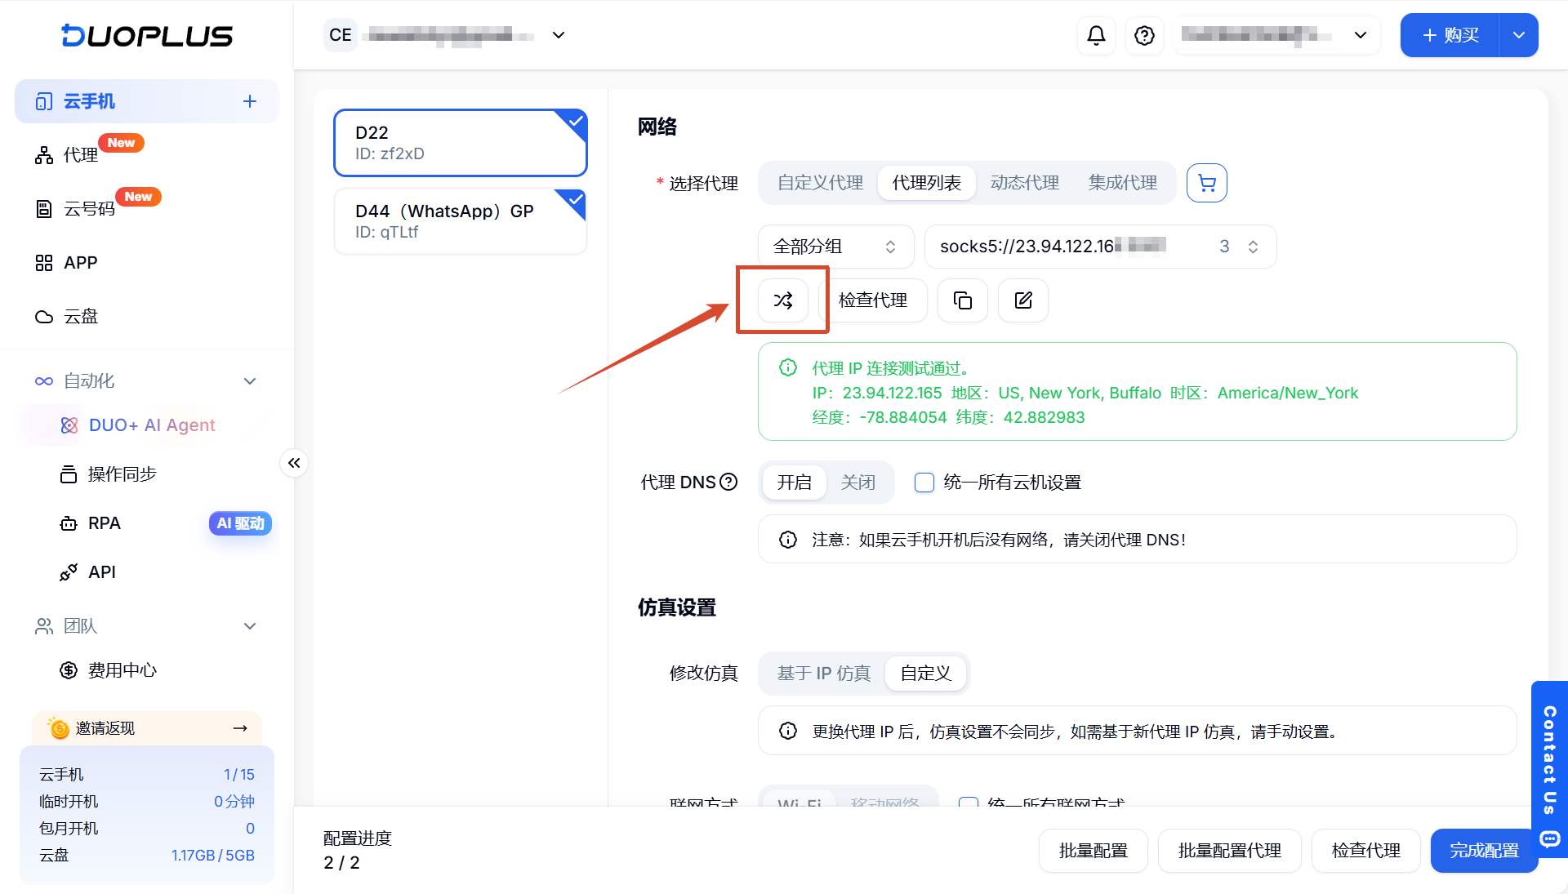
Task: Switch to 动态代理 tab
Action: coord(1024,183)
